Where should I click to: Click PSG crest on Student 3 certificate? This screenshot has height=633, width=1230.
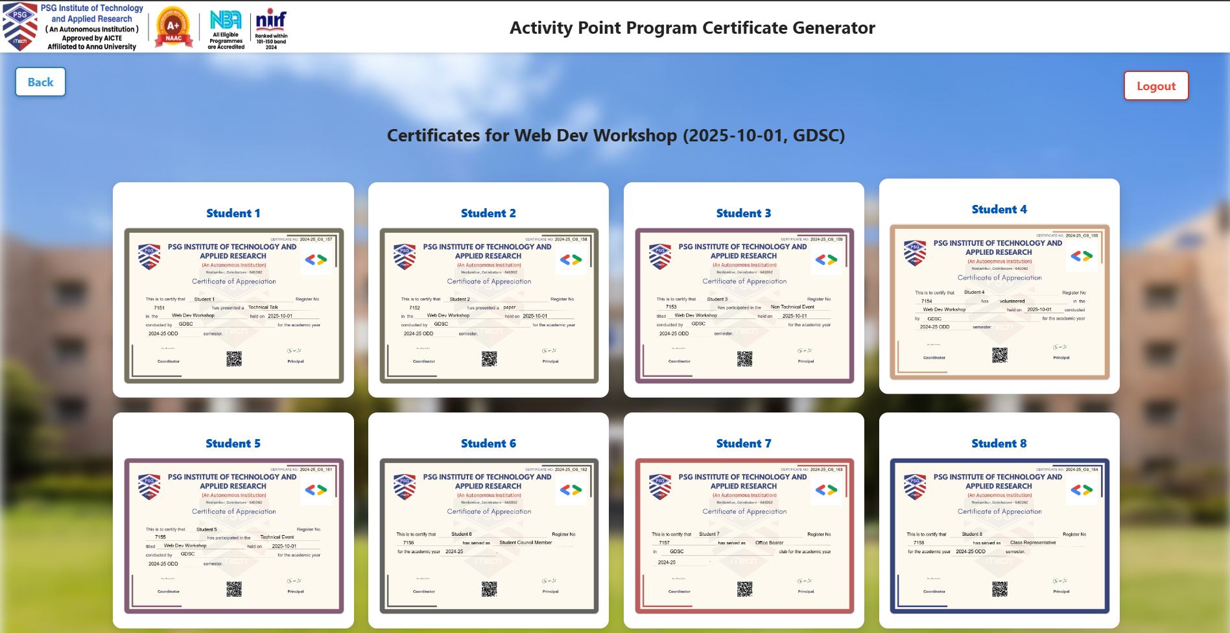660,257
